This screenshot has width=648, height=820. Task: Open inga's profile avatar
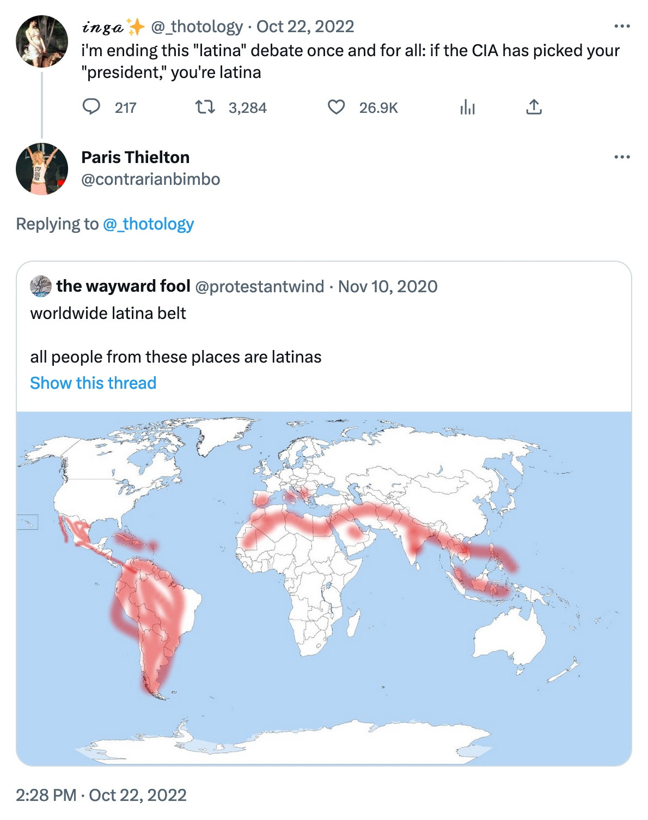coord(42,41)
